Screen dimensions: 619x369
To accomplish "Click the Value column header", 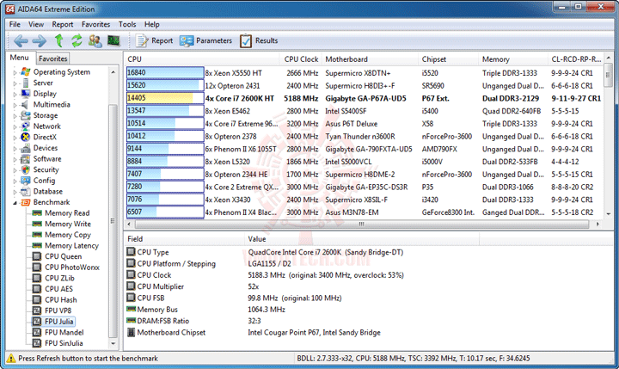I will point(363,238).
